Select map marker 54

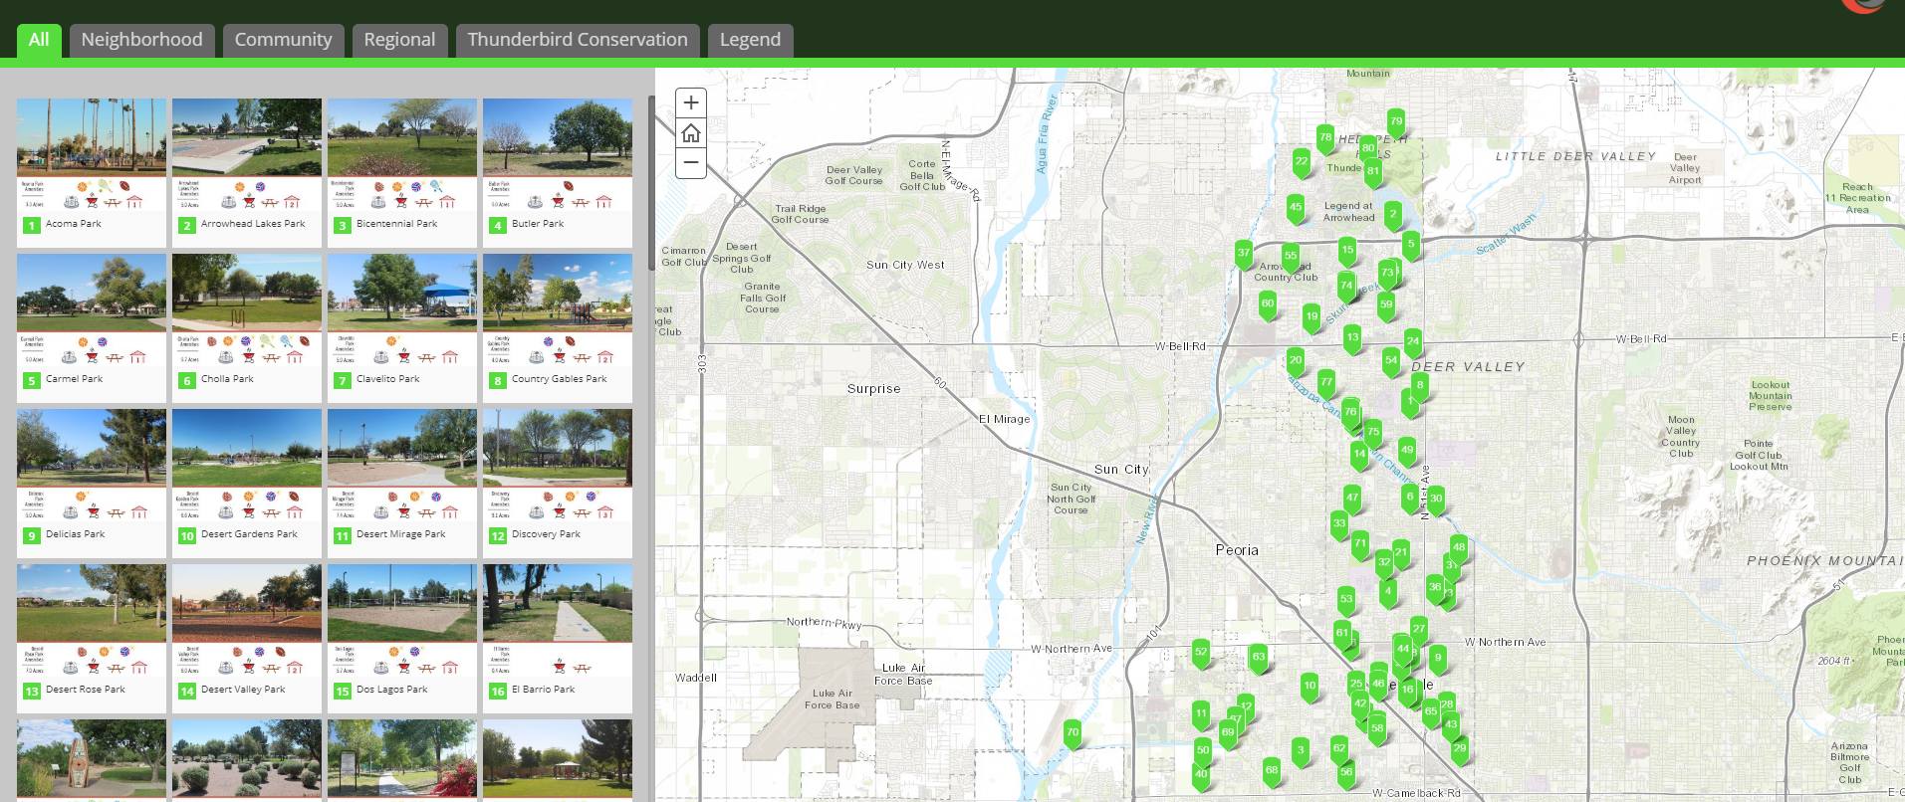pos(1391,361)
